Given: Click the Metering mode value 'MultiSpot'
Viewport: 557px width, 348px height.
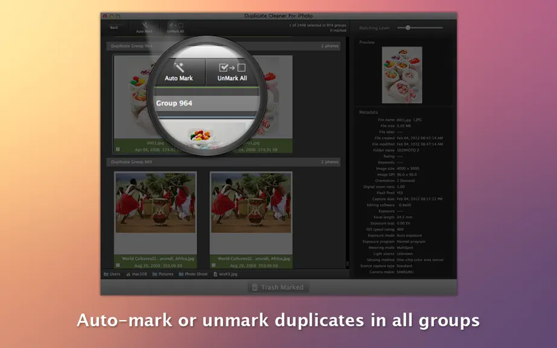Looking at the screenshot, I should pyautogui.click(x=405, y=248).
